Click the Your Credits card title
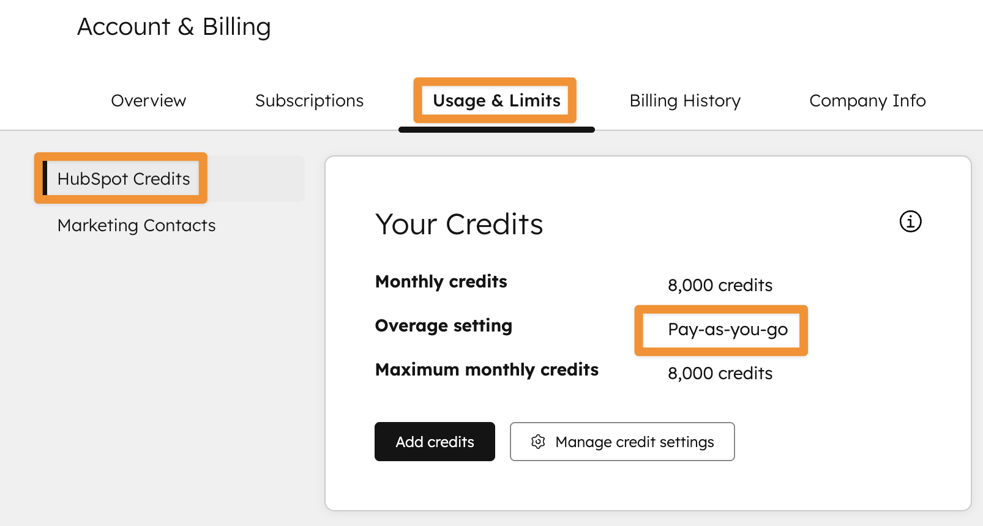This screenshot has height=526, width=983. click(x=459, y=224)
